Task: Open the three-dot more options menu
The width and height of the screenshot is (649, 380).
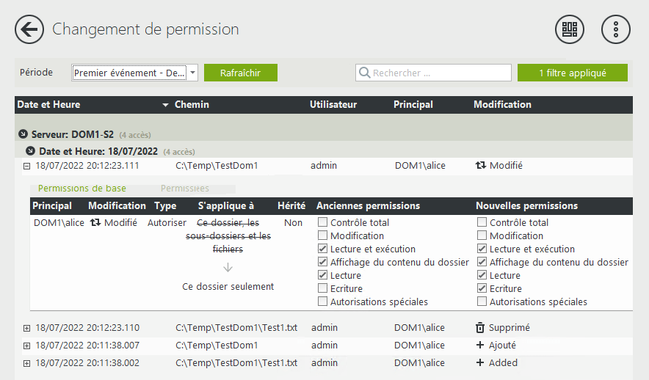Action: click(616, 29)
